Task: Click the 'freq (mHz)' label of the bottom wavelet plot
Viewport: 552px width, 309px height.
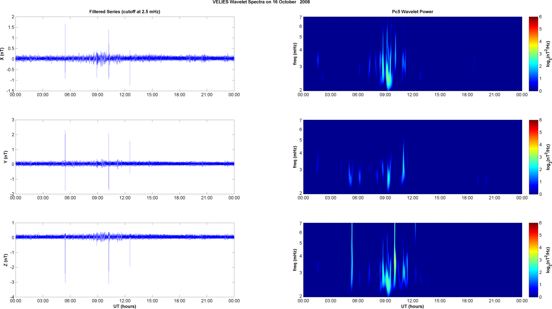Action: coord(295,260)
